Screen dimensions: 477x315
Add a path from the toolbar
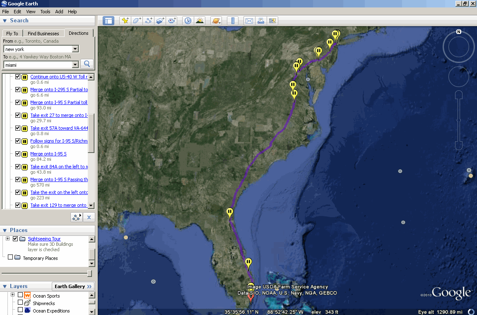(x=148, y=21)
